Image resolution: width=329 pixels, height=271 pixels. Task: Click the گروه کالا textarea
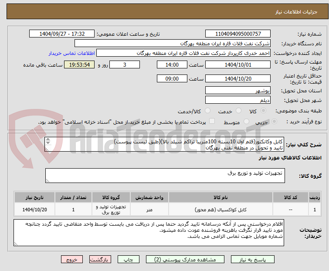165,176
